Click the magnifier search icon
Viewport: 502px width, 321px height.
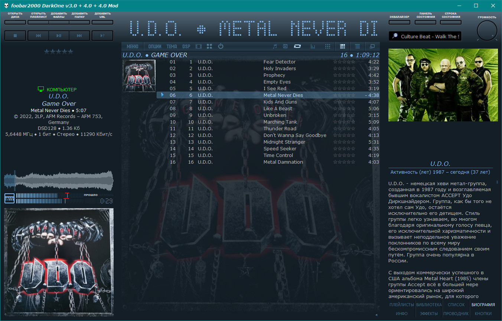tap(395, 36)
